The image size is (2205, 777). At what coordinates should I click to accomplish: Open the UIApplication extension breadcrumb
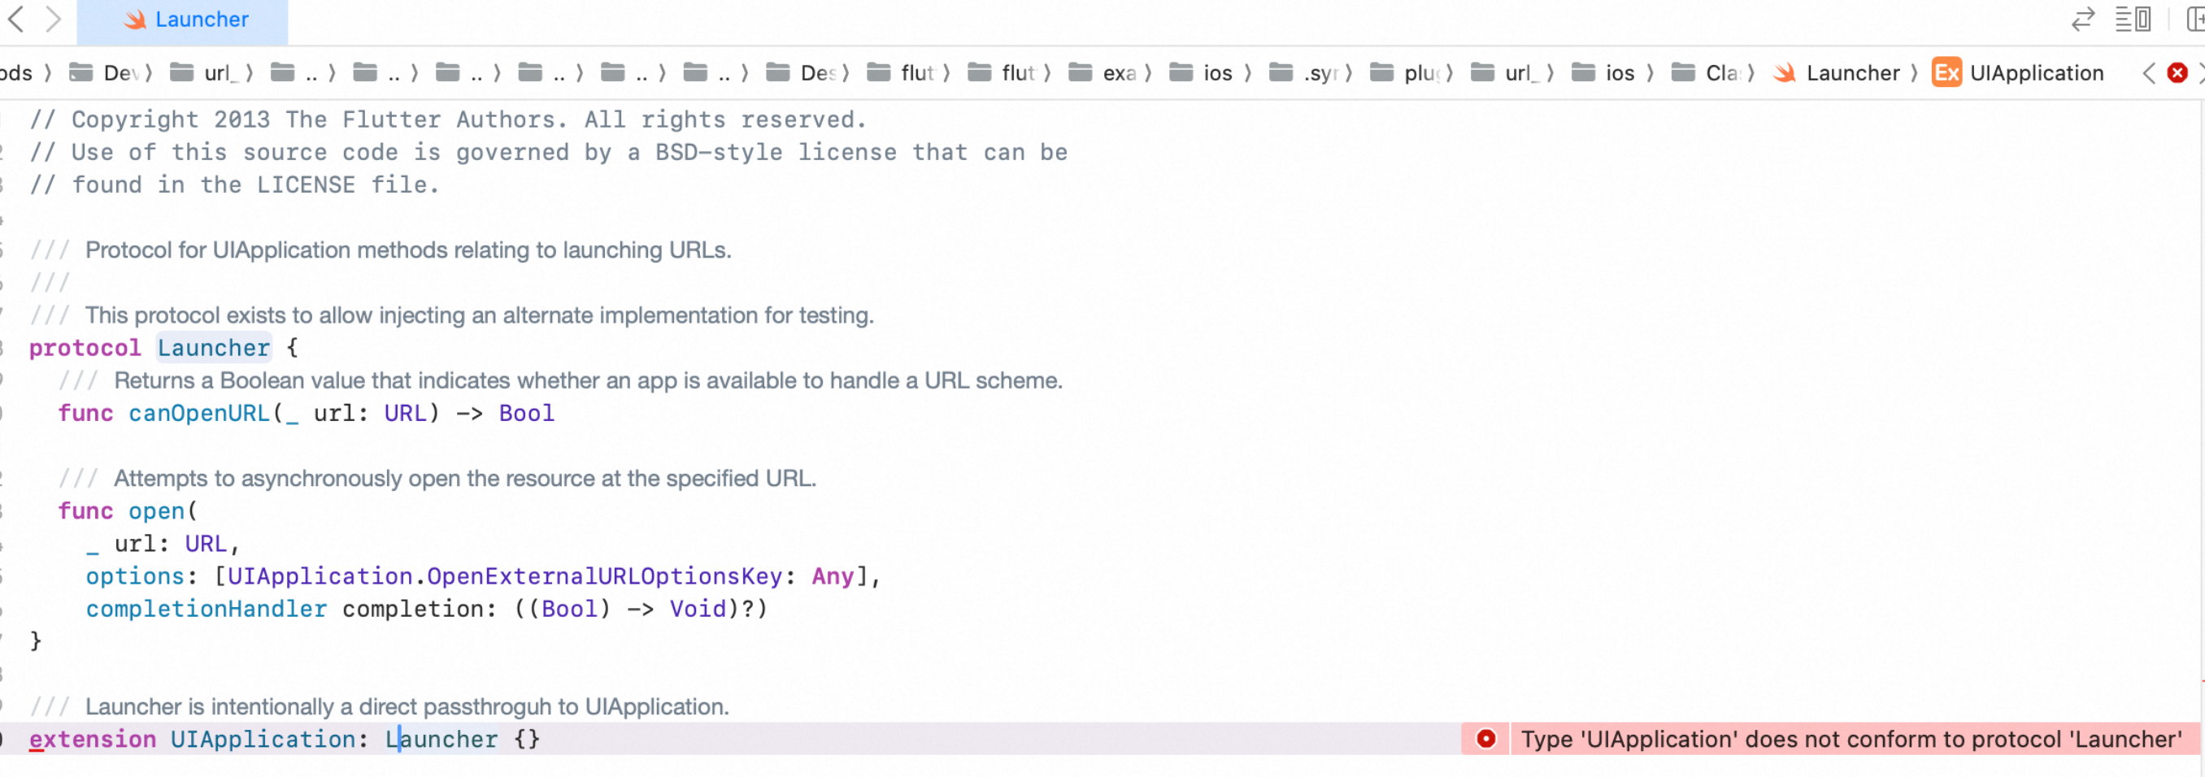pos(2017,72)
